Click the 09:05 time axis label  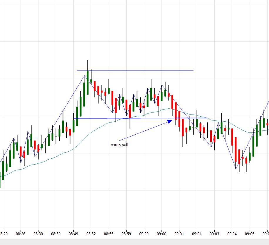[x=250, y=234]
